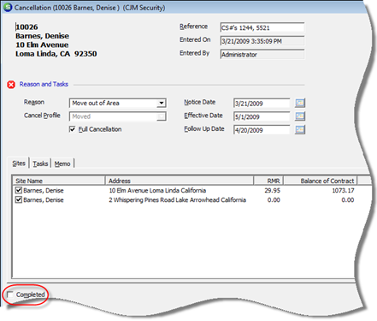Click the Cancellation window title icon
The image size is (377, 321).
click(8, 8)
